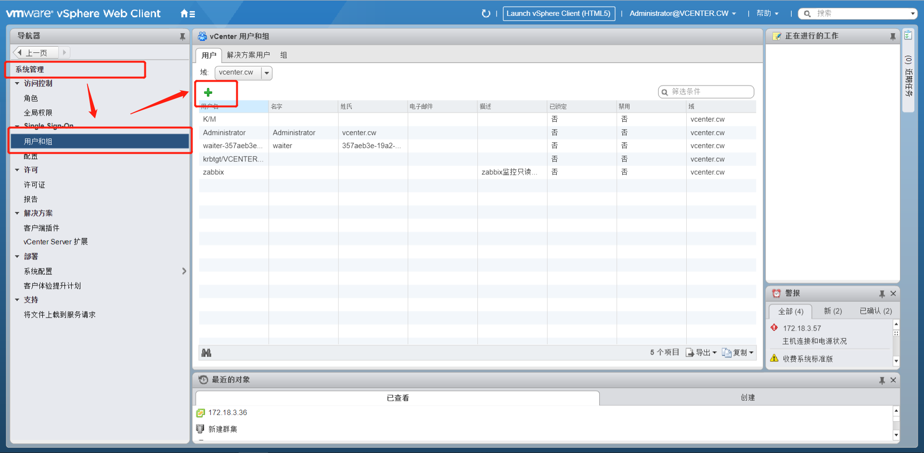Sort by 已锁定 column header

[x=582, y=106]
